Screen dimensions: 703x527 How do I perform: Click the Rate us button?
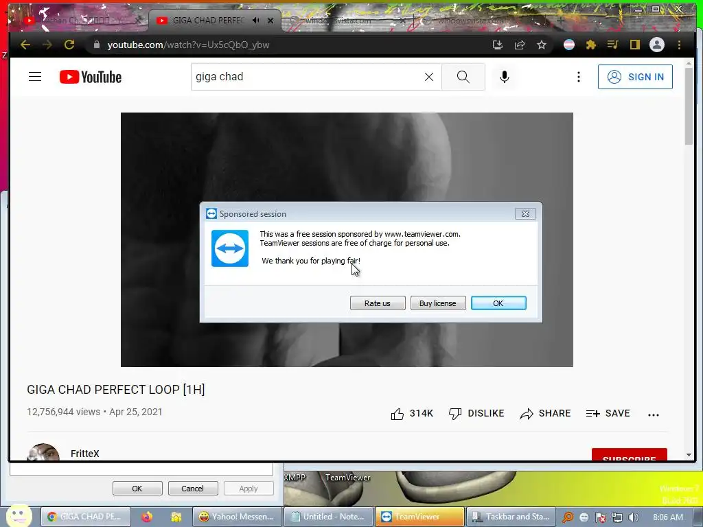point(378,303)
